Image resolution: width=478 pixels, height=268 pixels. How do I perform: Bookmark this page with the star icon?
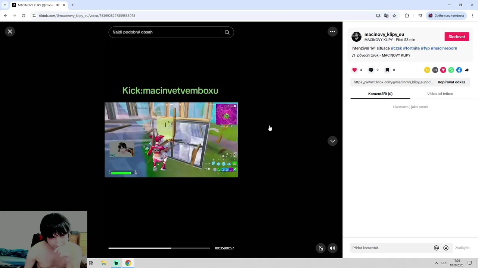[x=394, y=16]
